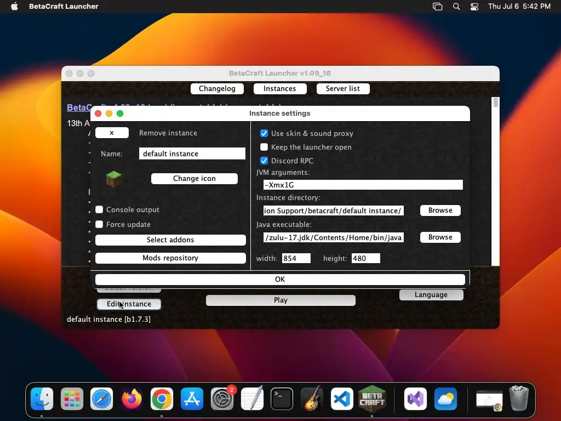Close the Instance settings dialog
Viewport: 561px width, 421px height.
(98, 113)
